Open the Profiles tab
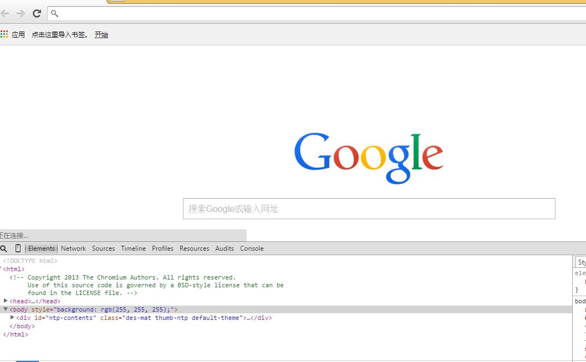The height and width of the screenshot is (362, 586). [x=162, y=249]
